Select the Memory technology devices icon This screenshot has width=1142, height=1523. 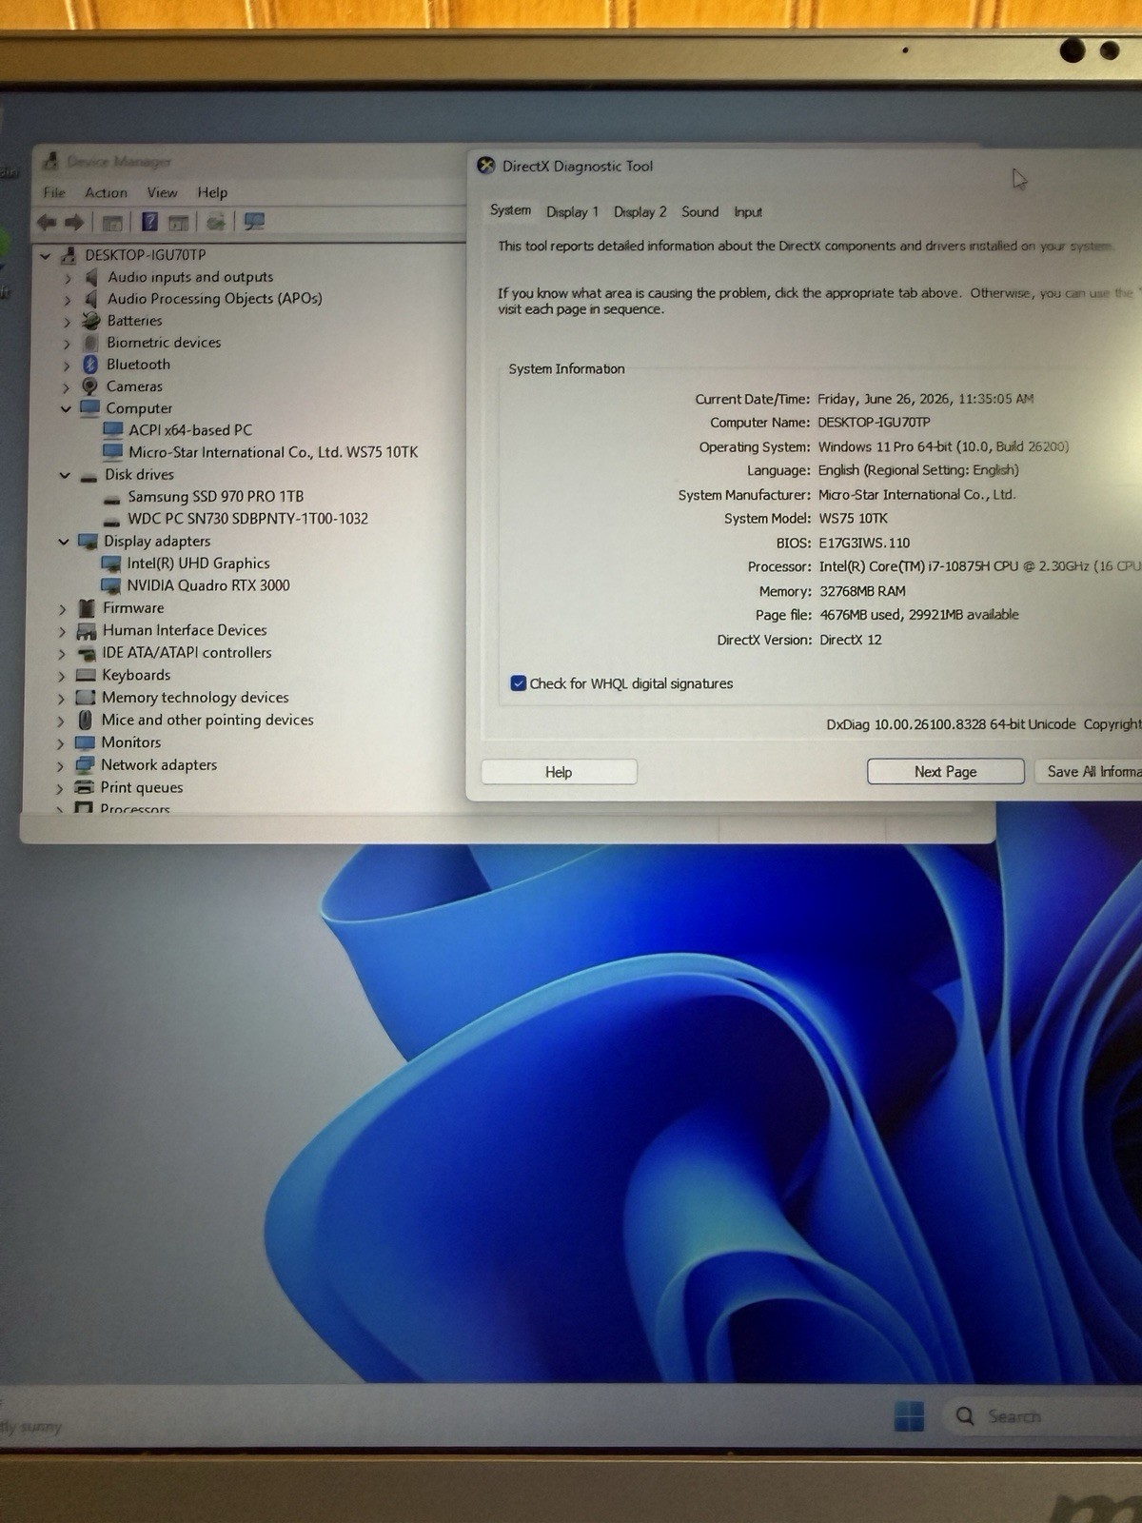86,698
